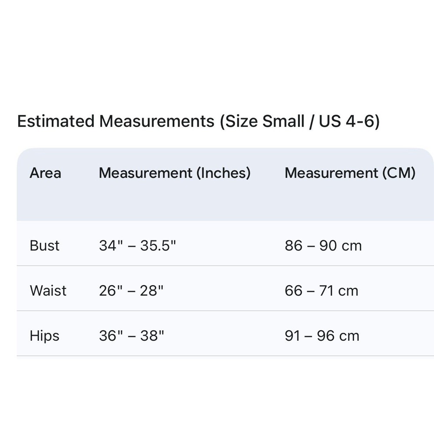
Task: Click the word Measurements in the title
Action: pos(157,122)
